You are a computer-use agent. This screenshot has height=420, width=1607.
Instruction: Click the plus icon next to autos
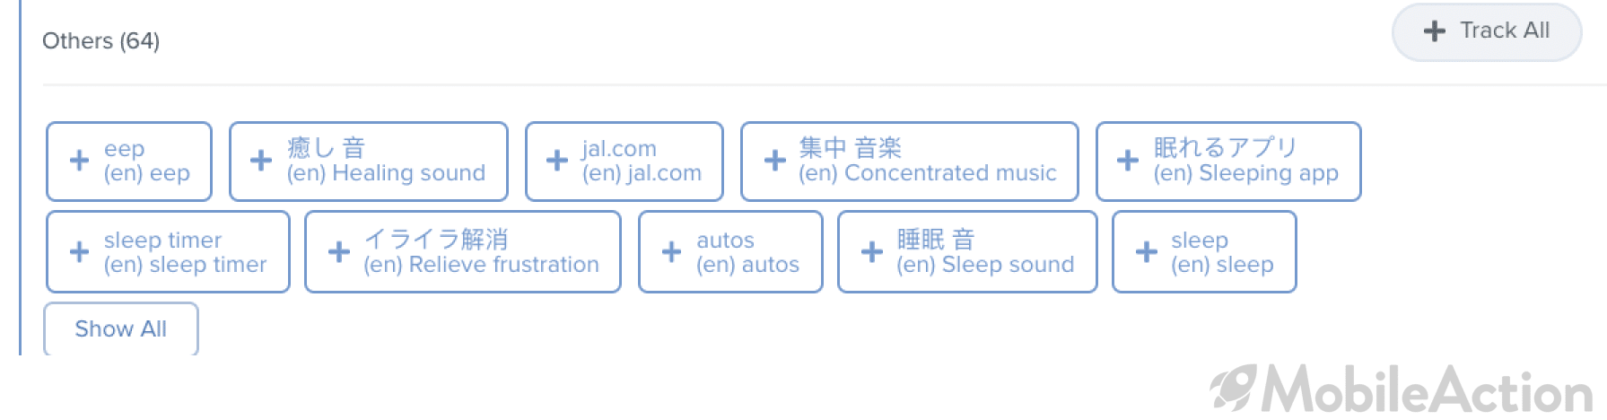(x=671, y=252)
